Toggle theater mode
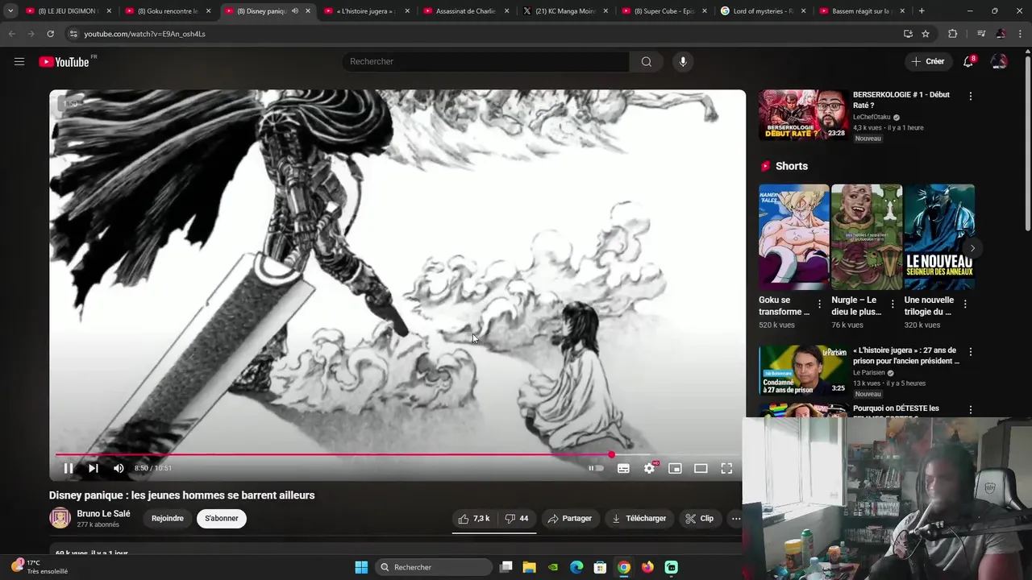This screenshot has height=580, width=1032. coord(701,468)
